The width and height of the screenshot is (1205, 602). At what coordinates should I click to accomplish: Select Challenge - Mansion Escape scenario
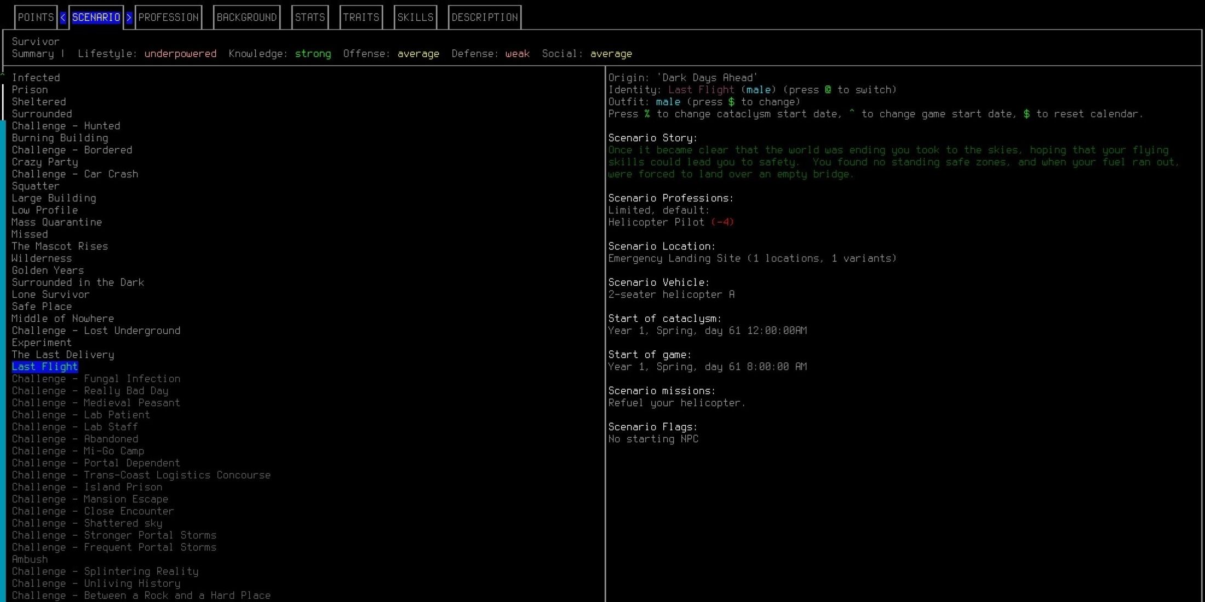point(90,499)
